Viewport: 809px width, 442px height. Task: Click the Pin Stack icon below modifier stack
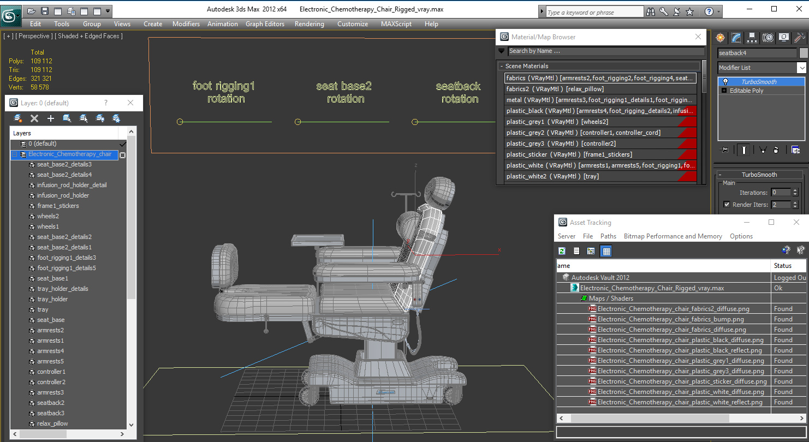point(725,150)
